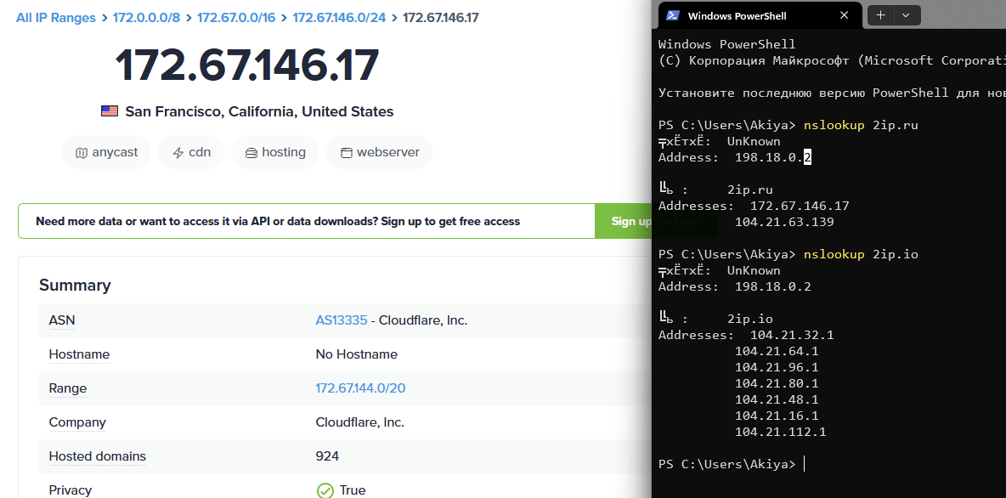Click address 104.21.16.1 in PowerShell
This screenshot has width=1006, height=498.
[777, 416]
